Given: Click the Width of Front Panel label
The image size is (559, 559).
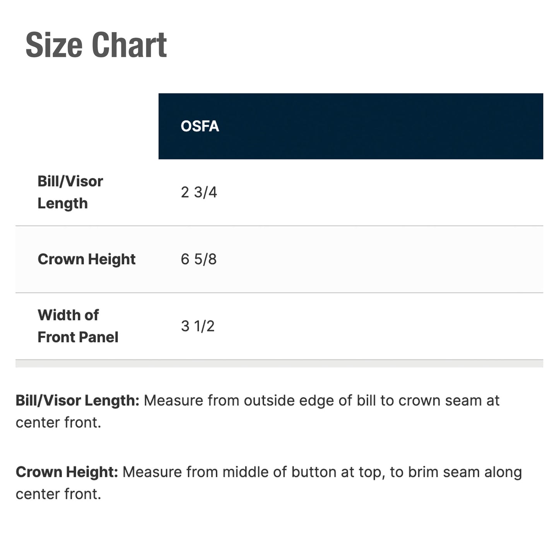Looking at the screenshot, I should click(78, 326).
